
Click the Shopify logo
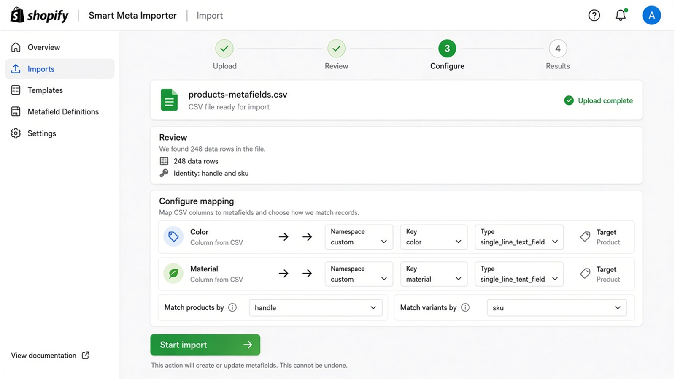point(39,15)
